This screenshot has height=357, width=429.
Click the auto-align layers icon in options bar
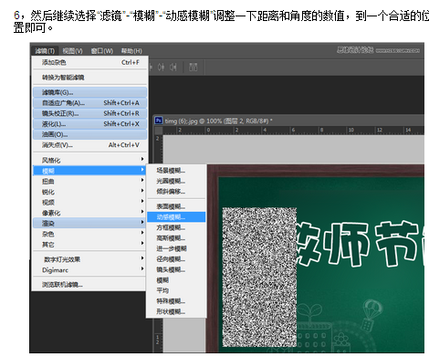(194, 67)
